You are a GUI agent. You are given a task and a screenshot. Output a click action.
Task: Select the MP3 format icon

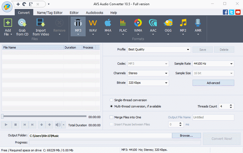click(78, 23)
